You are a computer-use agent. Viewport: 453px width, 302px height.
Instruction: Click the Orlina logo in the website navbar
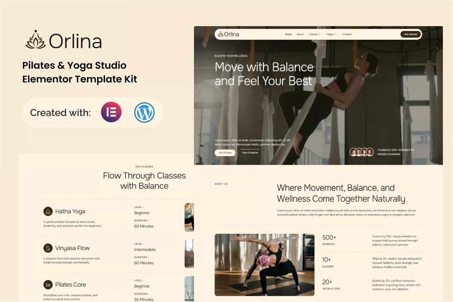pyautogui.click(x=228, y=34)
